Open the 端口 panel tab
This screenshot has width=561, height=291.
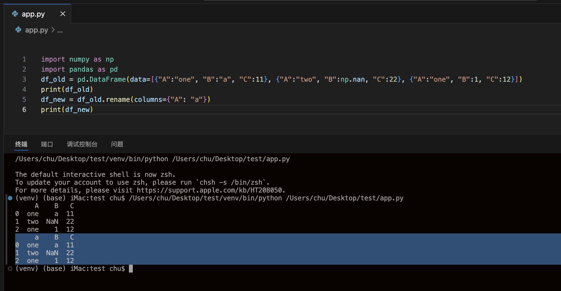pos(47,144)
